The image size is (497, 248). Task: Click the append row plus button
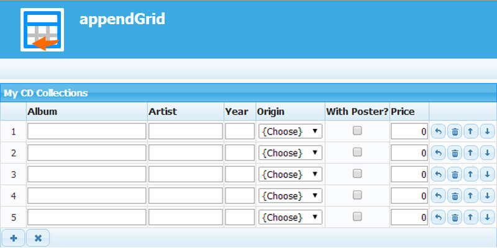[x=14, y=238]
